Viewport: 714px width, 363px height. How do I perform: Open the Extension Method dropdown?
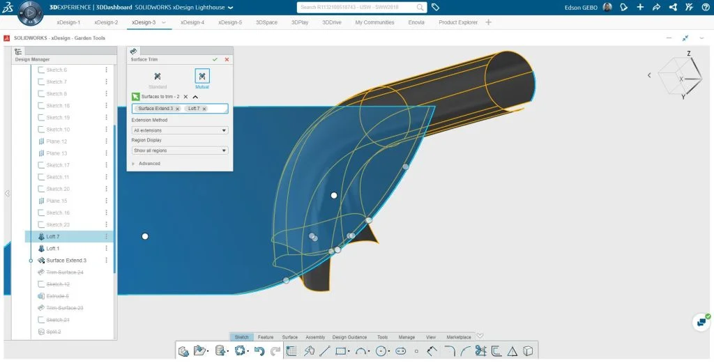pos(180,130)
